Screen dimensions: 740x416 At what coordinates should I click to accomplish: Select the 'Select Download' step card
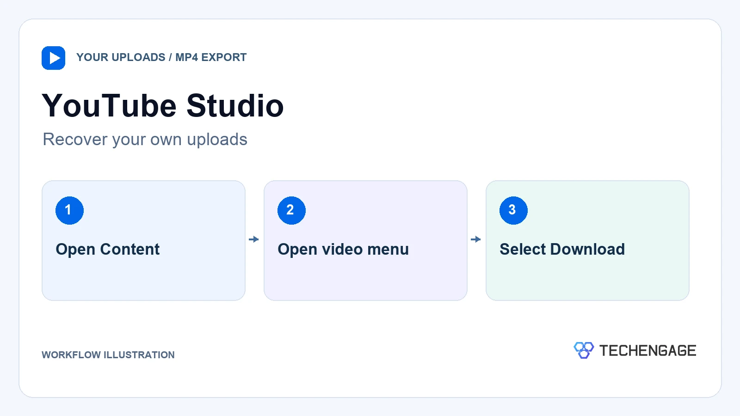point(587,240)
